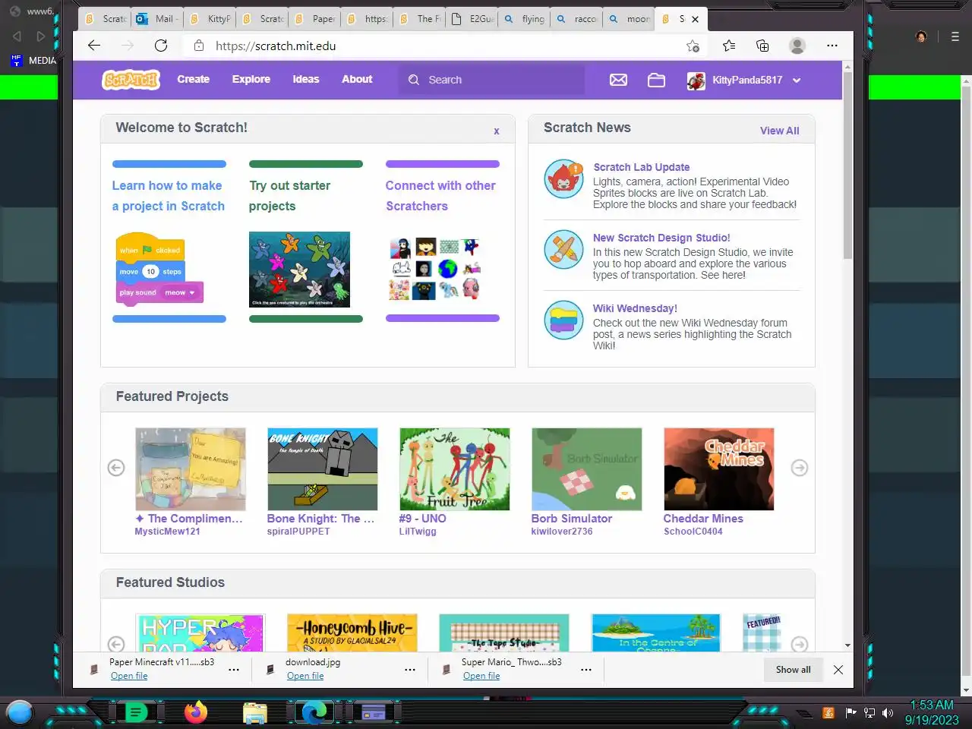Open New Scratch Design Studio headline

coord(661,238)
